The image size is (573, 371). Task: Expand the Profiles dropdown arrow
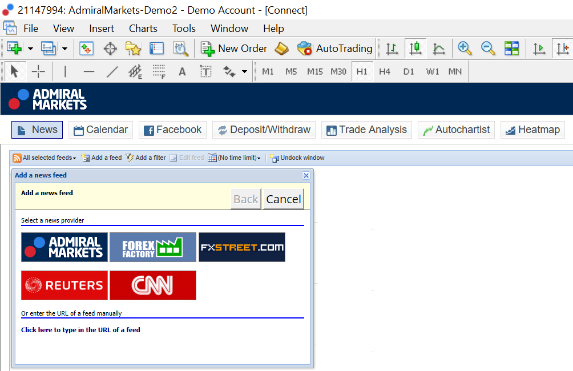(64, 49)
